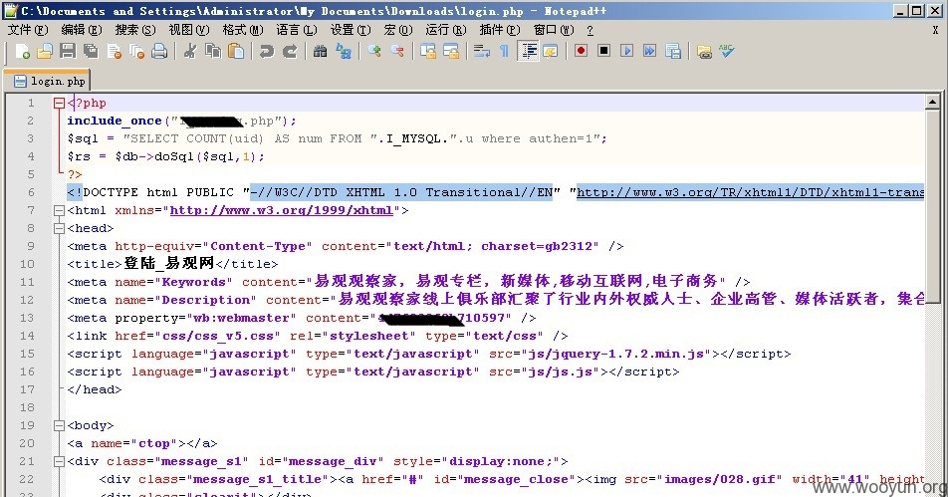Open the 视图(V) menu

[x=189, y=30]
